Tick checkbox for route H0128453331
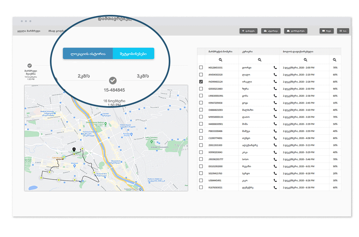The height and width of the screenshot is (237, 359). click(x=201, y=68)
